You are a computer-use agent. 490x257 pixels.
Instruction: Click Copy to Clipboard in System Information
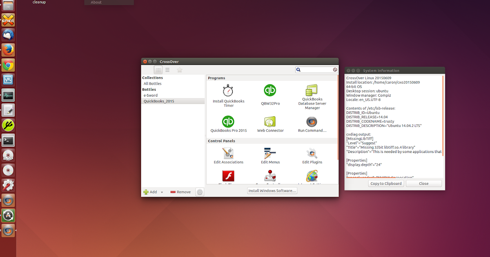pos(386,184)
